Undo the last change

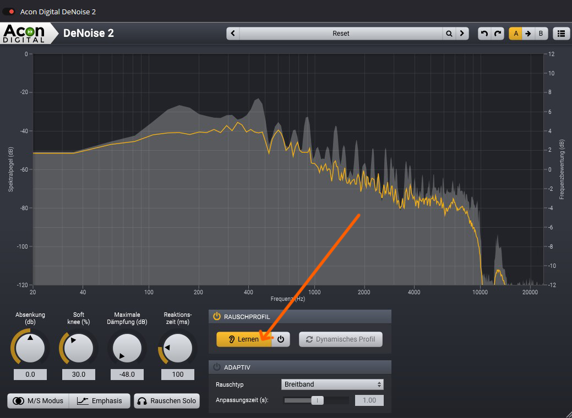point(484,33)
